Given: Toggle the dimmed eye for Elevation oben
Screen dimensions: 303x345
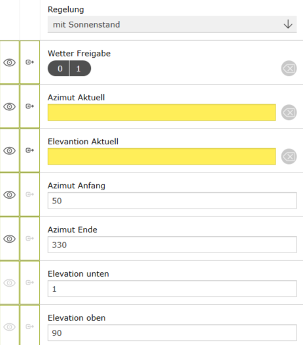Looking at the screenshot, I should [x=9, y=327].
